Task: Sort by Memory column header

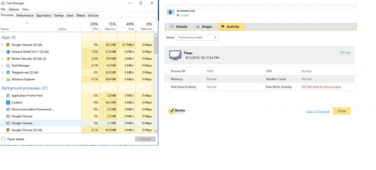Action: (x=108, y=26)
